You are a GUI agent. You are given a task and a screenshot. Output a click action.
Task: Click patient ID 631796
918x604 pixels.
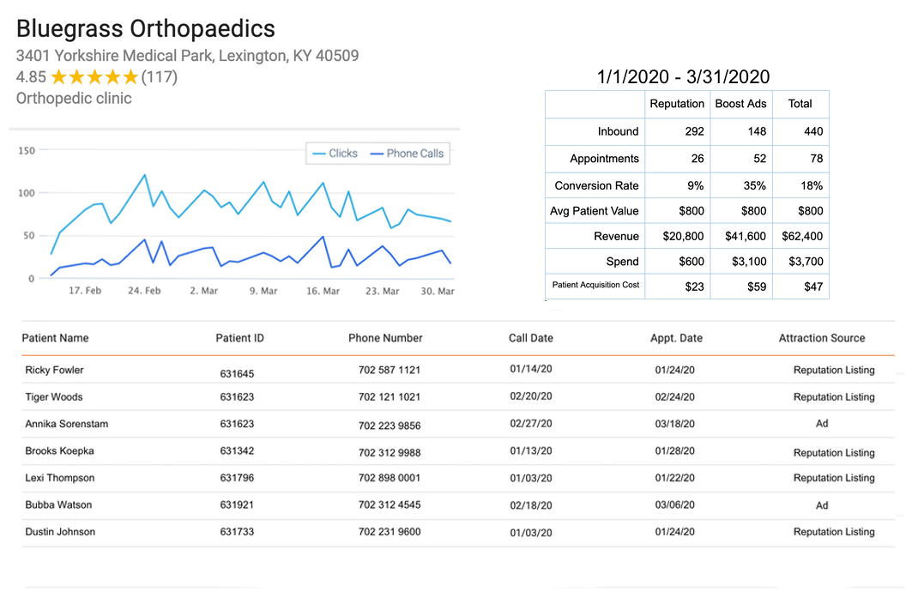point(237,478)
